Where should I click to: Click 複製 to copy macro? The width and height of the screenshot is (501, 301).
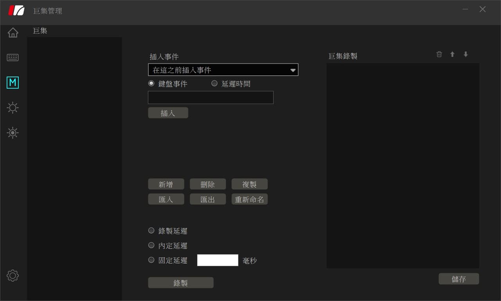pos(250,184)
